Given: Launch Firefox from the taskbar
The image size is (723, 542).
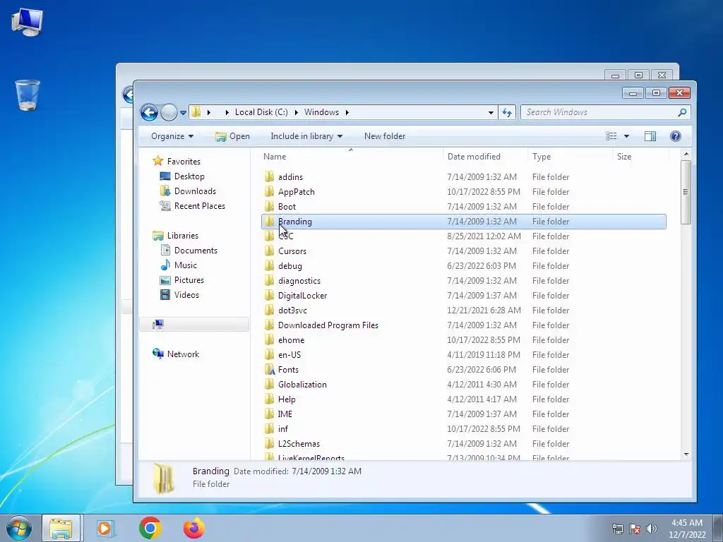Looking at the screenshot, I should pos(194,528).
